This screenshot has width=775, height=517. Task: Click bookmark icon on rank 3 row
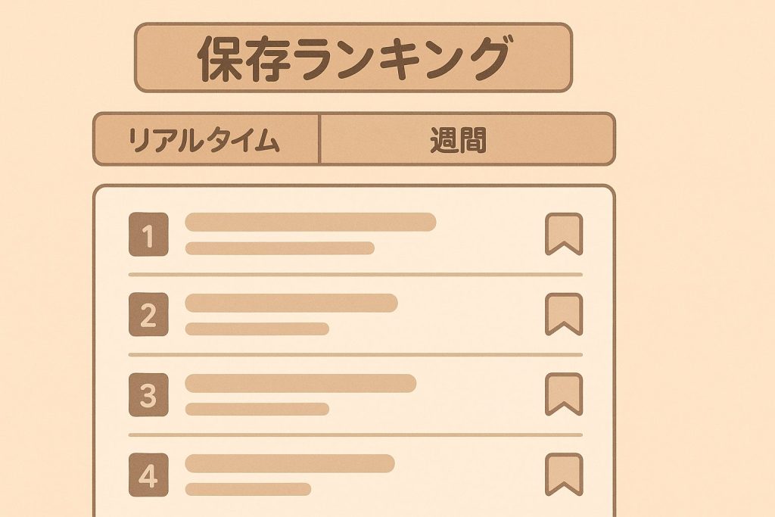tap(564, 394)
